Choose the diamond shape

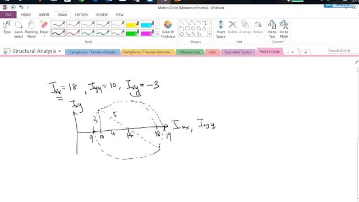coord(182,34)
